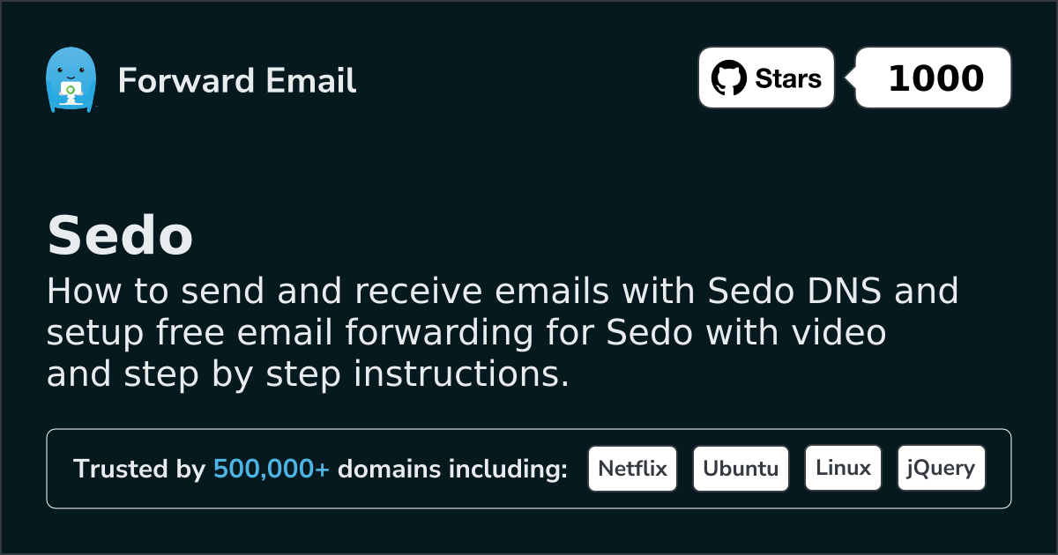
Task: Click the "domains including:" text
Action: [x=452, y=470]
